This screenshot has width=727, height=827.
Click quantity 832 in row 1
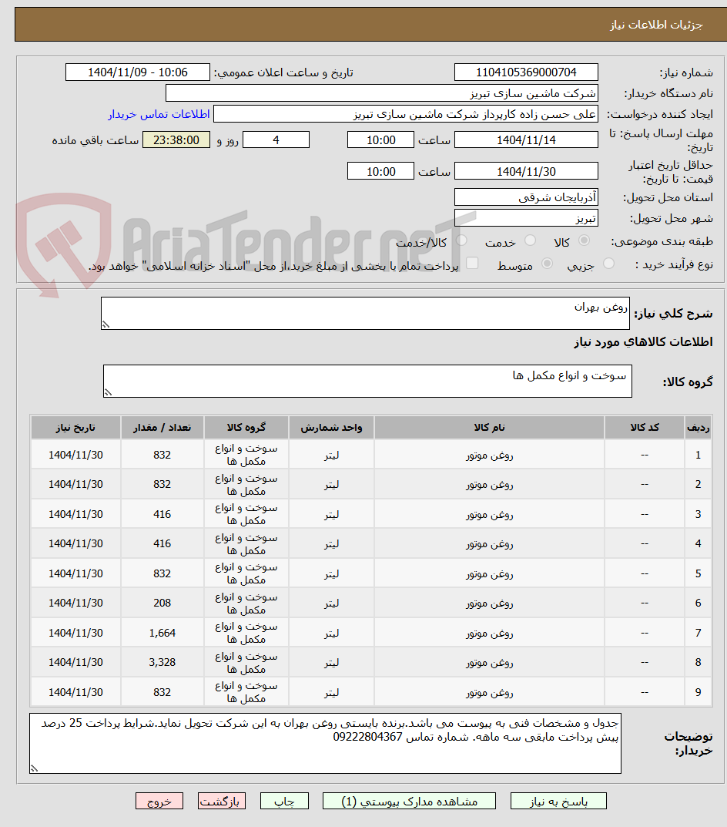coord(162,455)
